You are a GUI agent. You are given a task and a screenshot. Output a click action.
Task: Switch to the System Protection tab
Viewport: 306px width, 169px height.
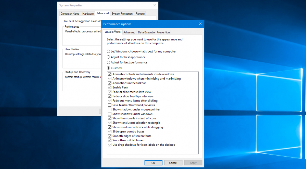point(122,13)
